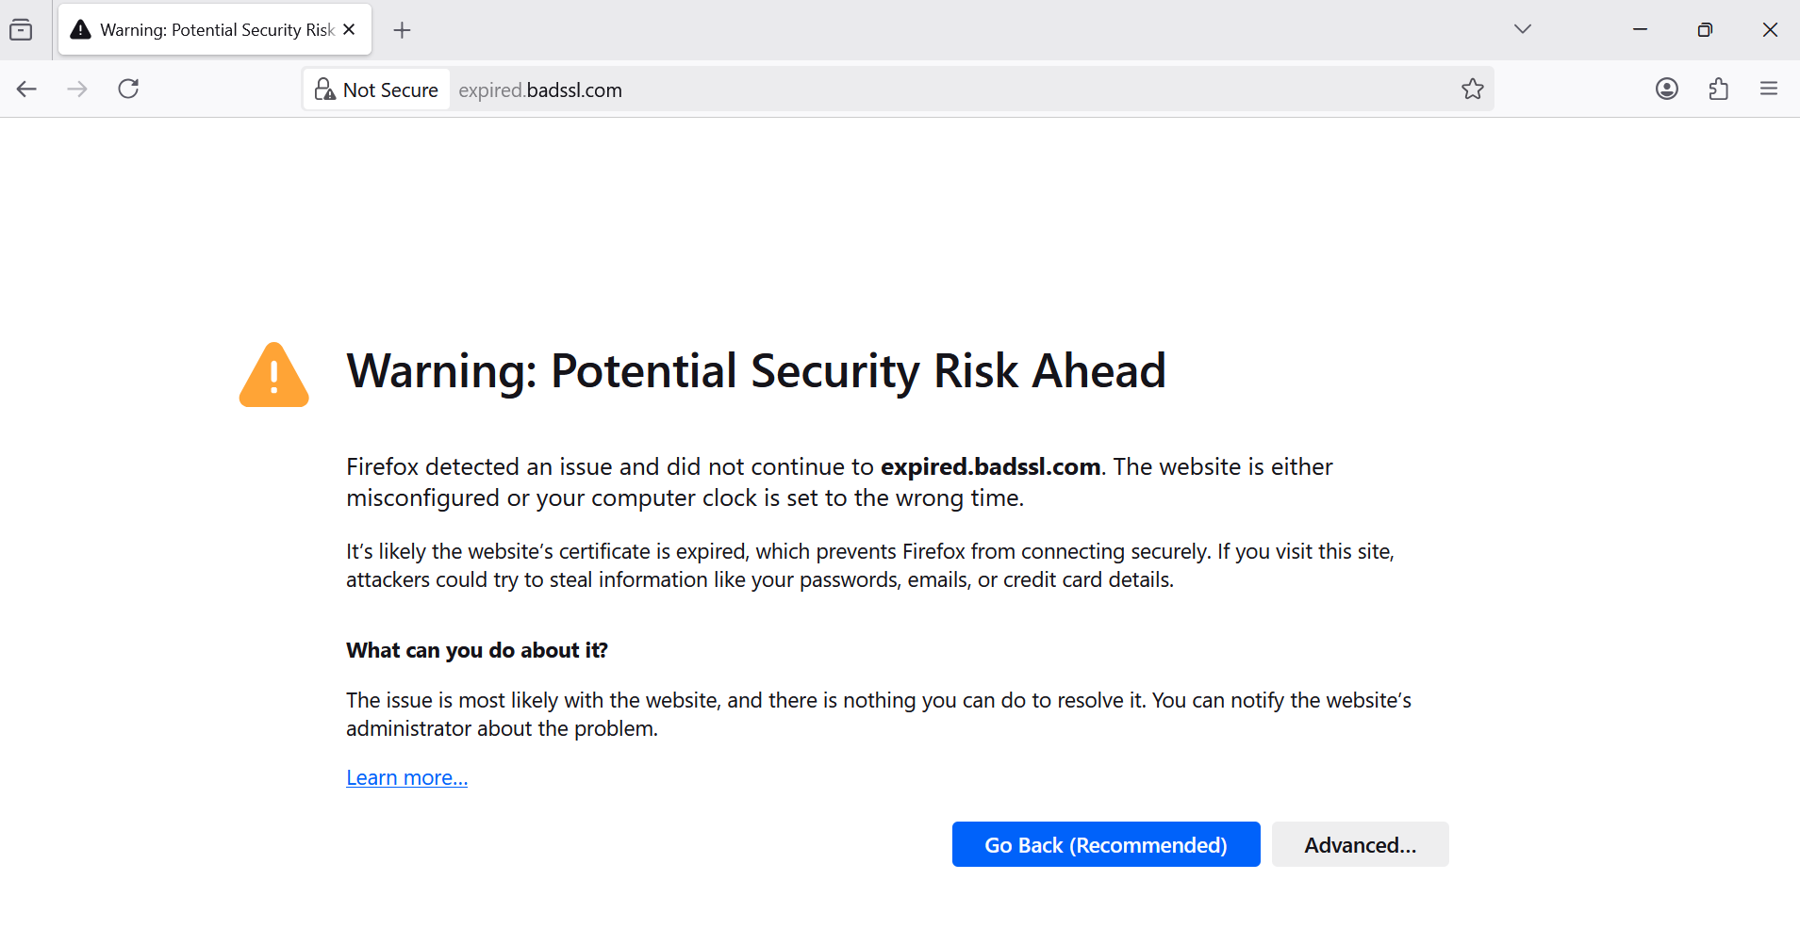Click the forward arrow navigation button
The width and height of the screenshot is (1800, 945).
click(x=77, y=90)
